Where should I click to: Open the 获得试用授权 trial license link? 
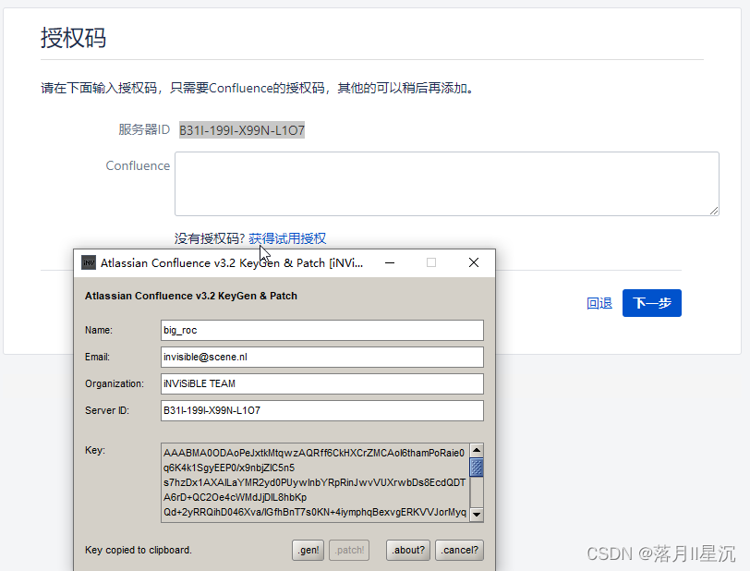pos(287,238)
